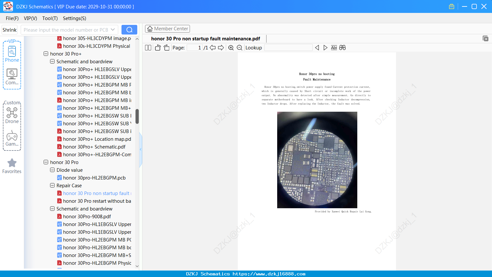Toggle the two-page view icon

click(x=148, y=48)
